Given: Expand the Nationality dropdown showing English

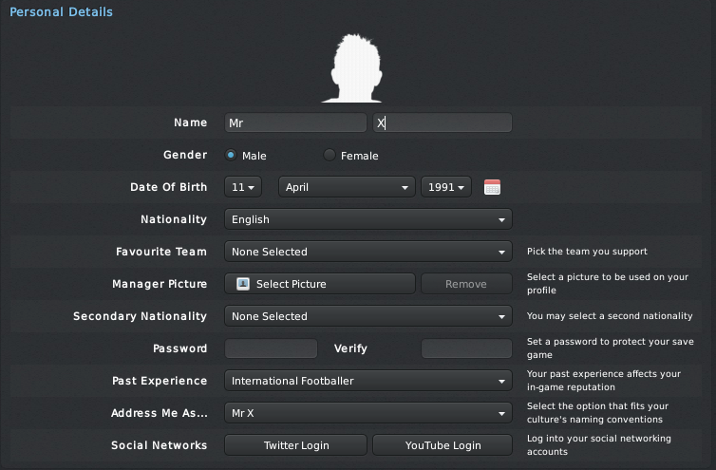Looking at the screenshot, I should click(x=368, y=219).
